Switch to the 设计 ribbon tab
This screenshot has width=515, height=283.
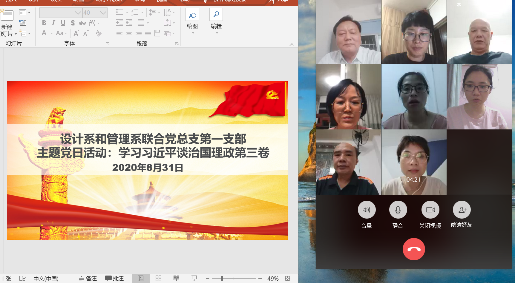click(33, 1)
